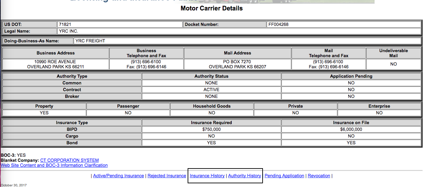The image size is (424, 187).
Task: Click the Broker authority status NONE
Action: pos(211,97)
